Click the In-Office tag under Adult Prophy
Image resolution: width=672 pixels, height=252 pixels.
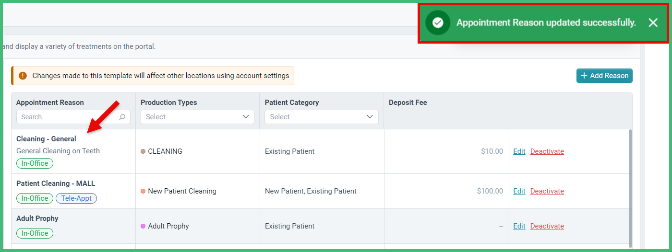[35, 233]
